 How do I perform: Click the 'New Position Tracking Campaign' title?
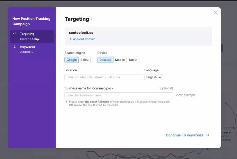(31, 21)
